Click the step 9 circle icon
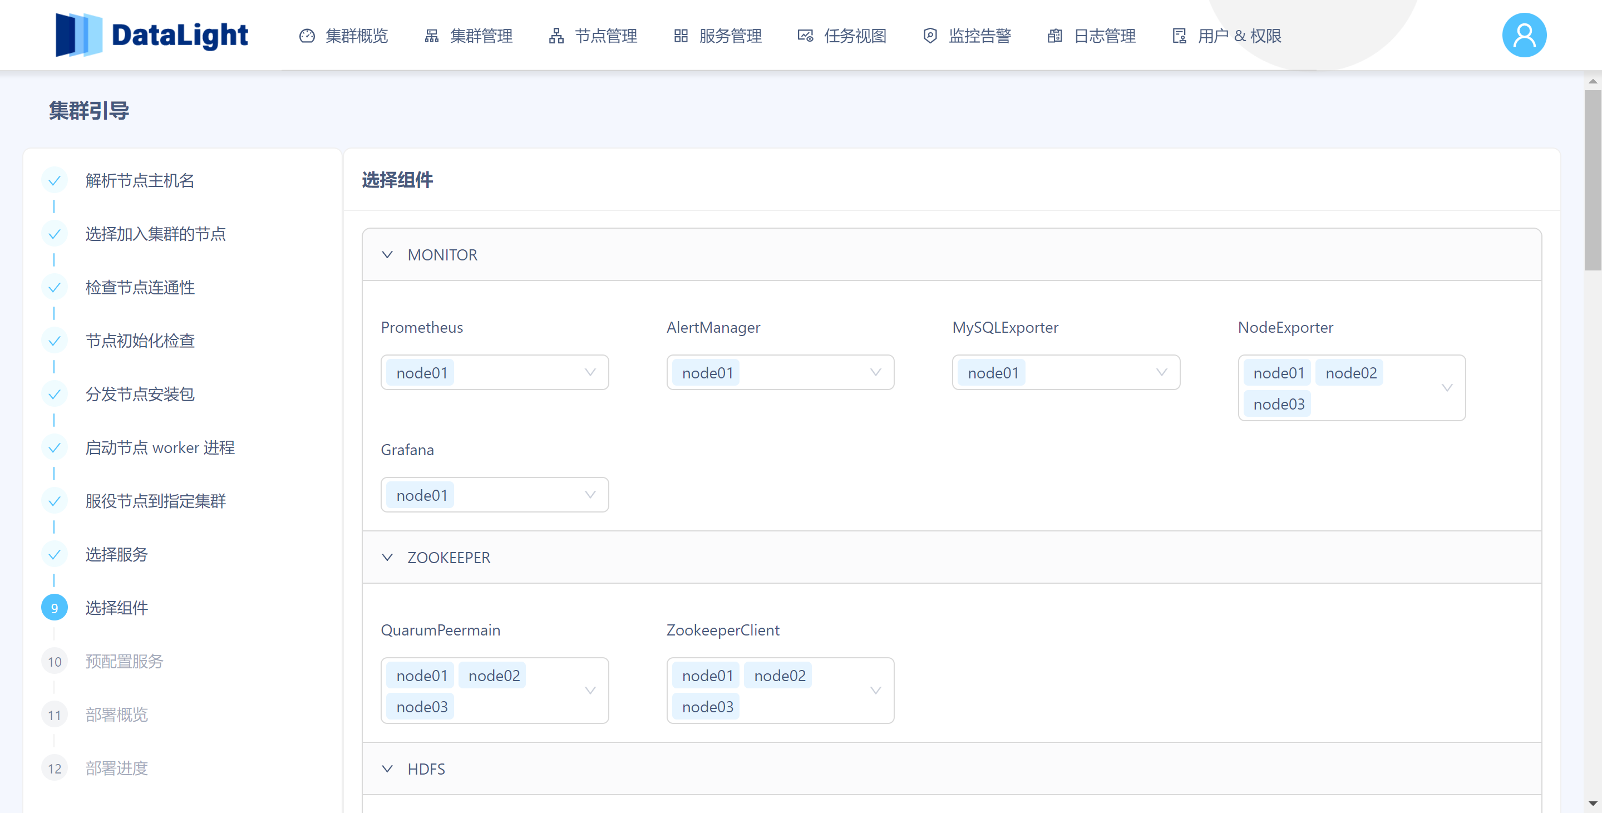 (54, 608)
